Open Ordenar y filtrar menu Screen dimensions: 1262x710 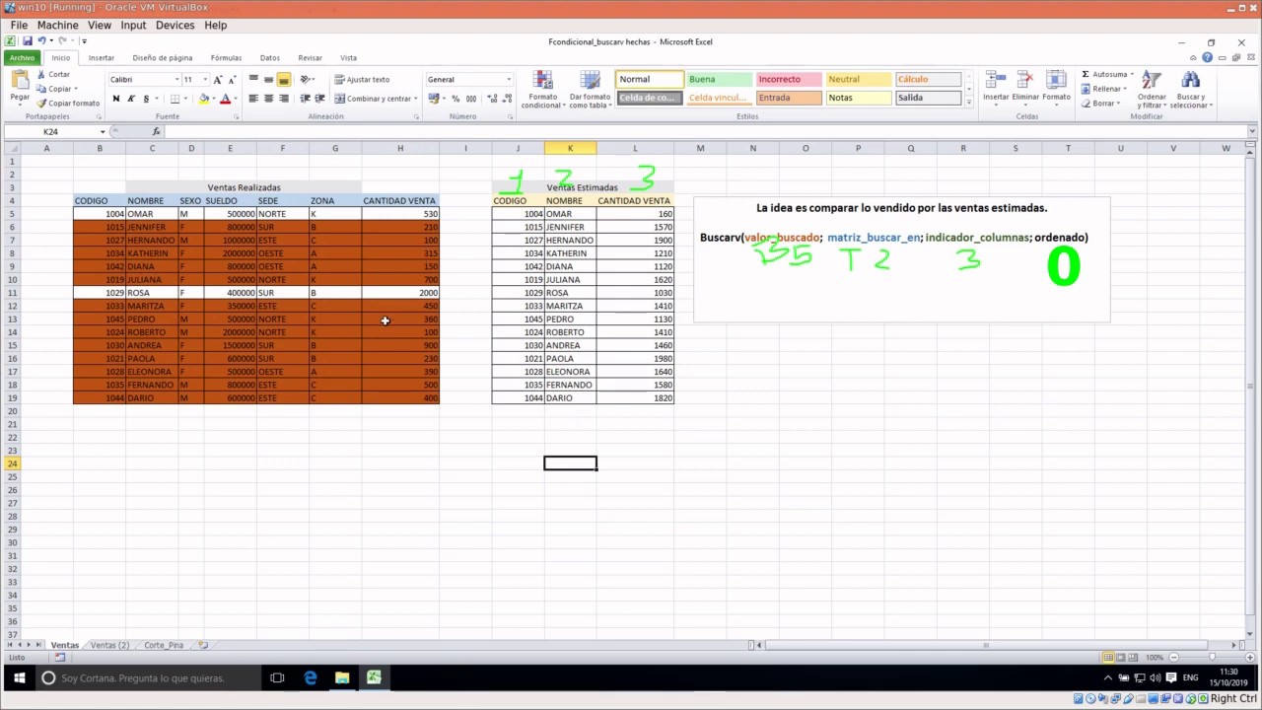click(1152, 90)
